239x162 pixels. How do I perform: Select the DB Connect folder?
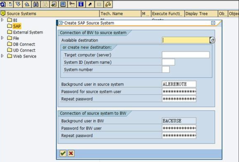[24, 44]
